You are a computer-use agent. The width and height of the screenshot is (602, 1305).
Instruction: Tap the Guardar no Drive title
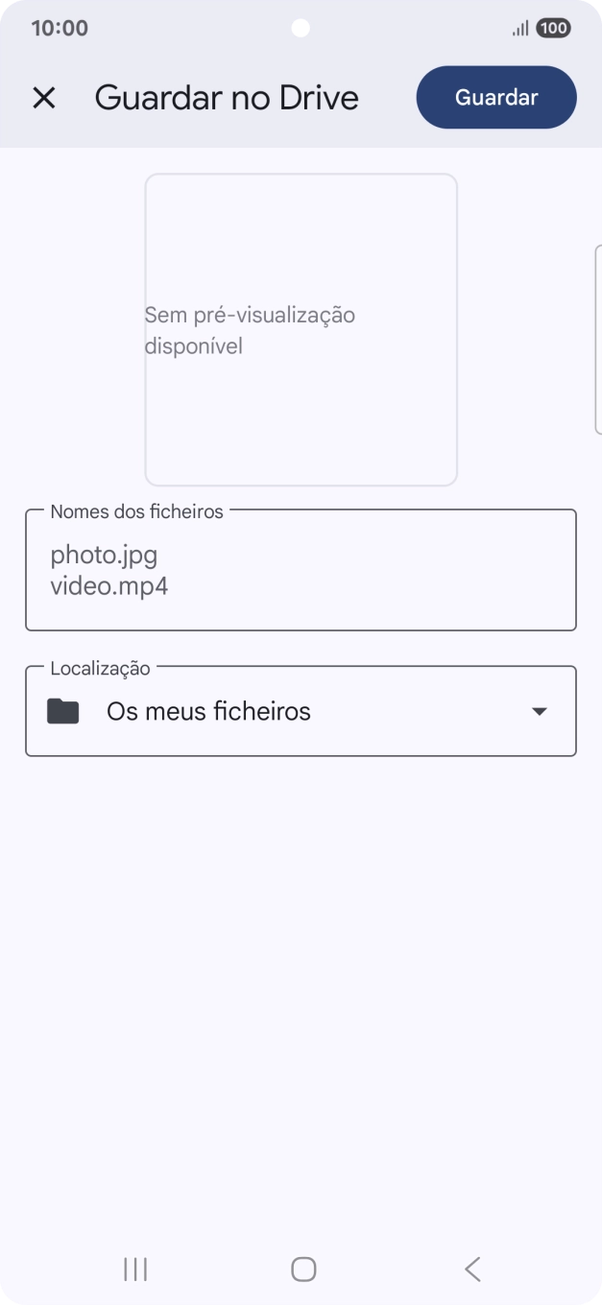pyautogui.click(x=227, y=97)
